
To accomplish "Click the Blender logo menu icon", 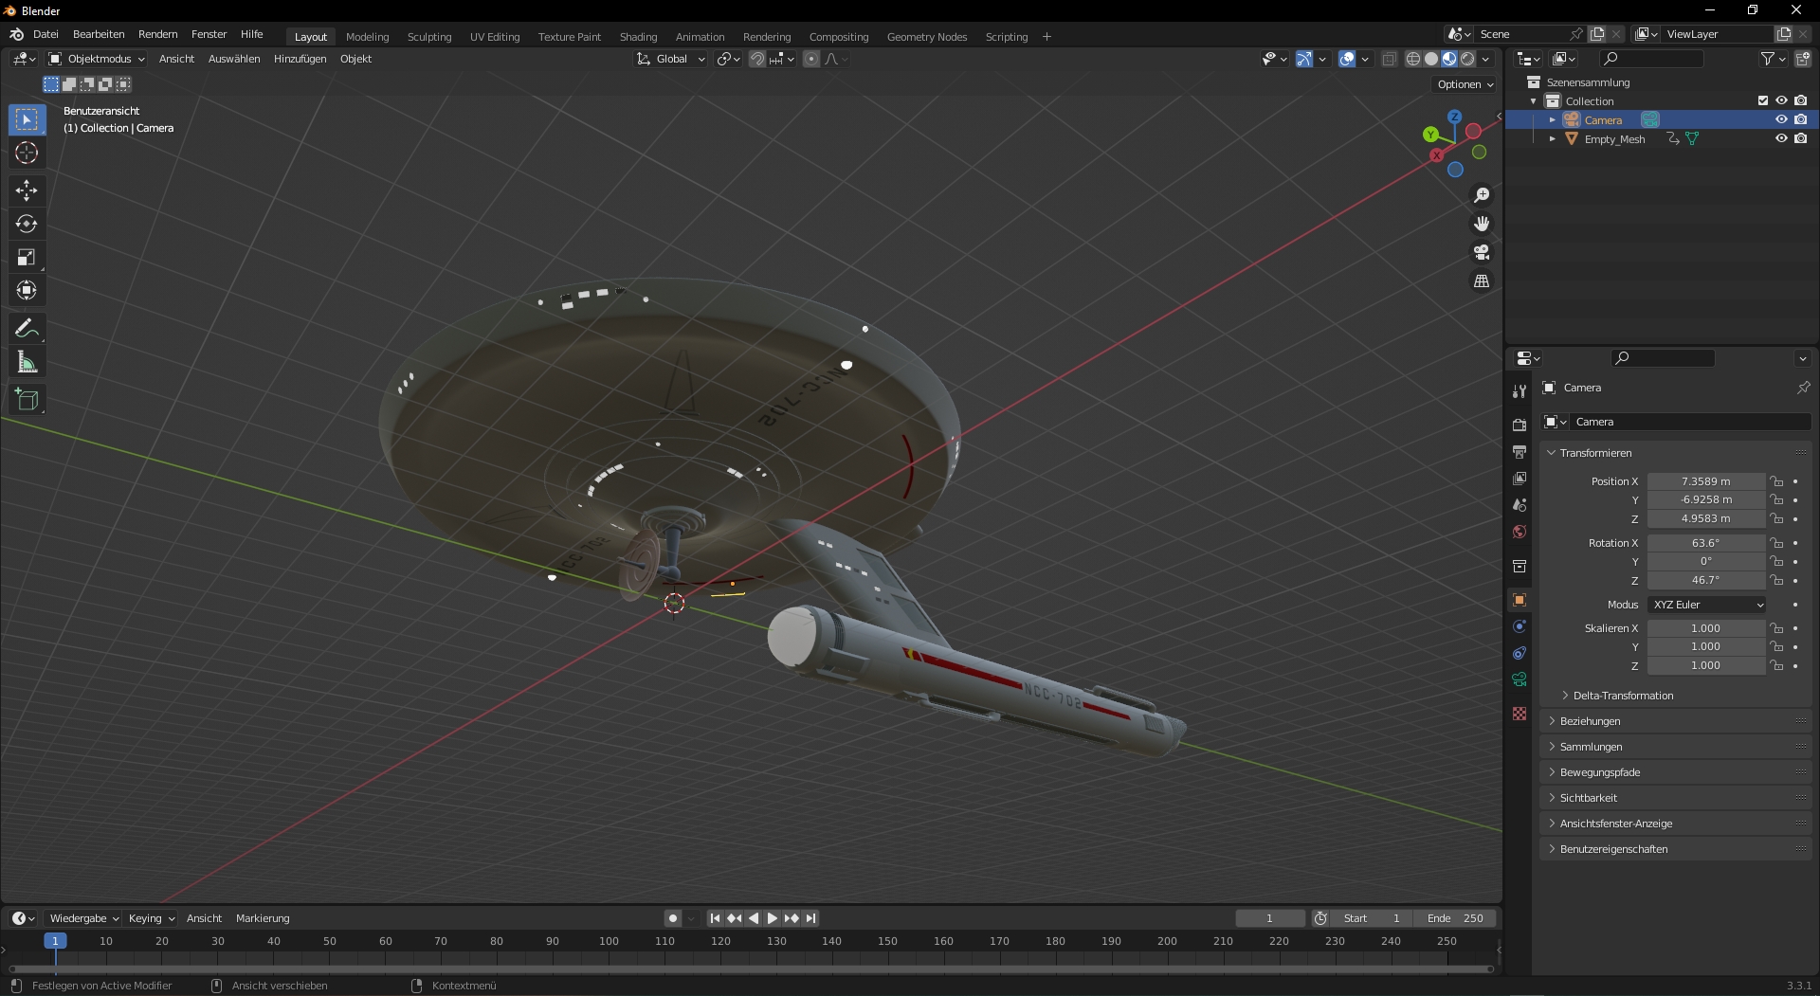I will pos(16,35).
